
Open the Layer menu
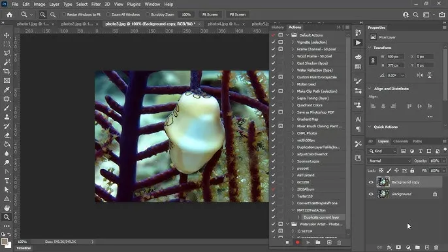point(54,5)
